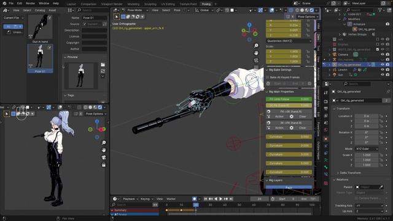Click the Parent eyedropper icon
The height and width of the screenshot is (221, 393).
(381, 187)
